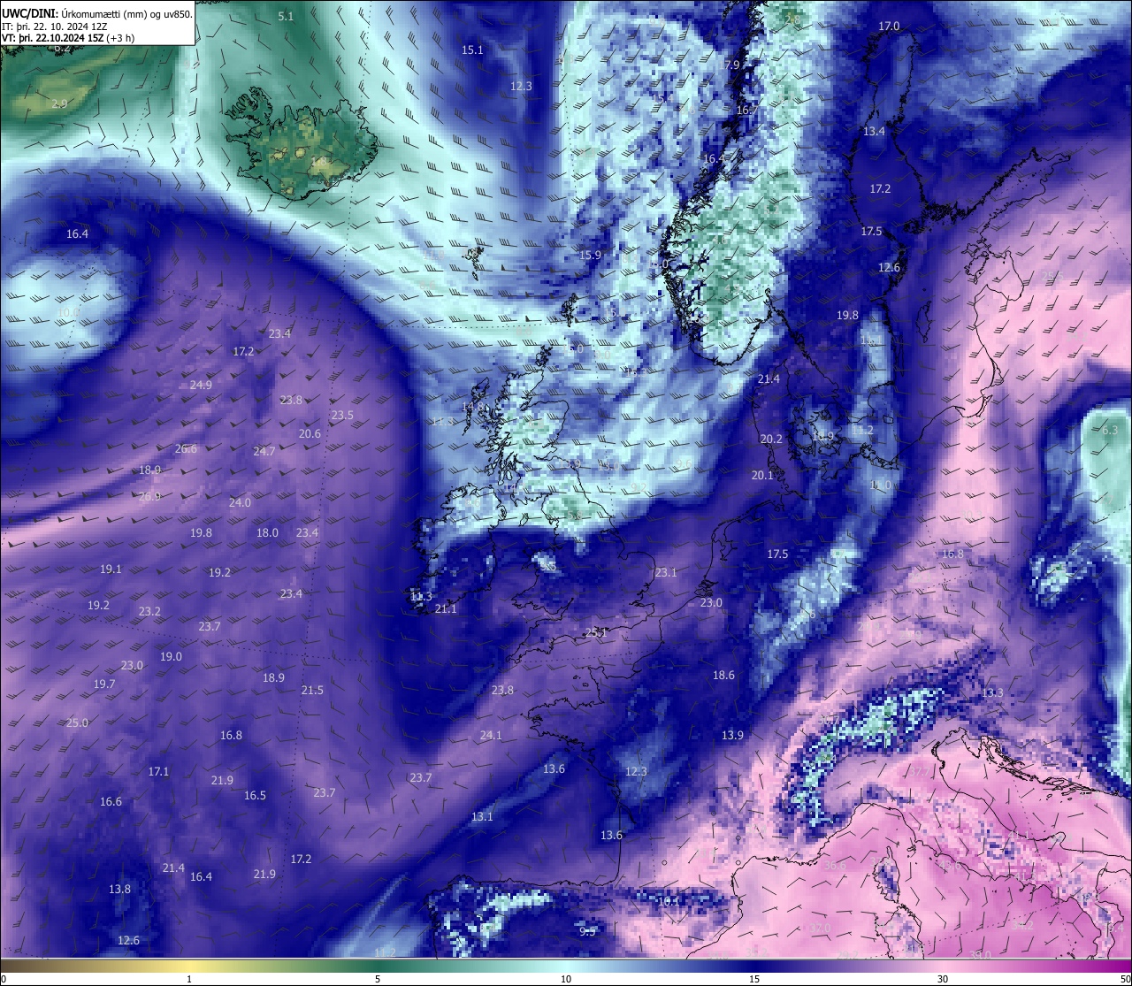Click the 13.8 value in the lower left
The width and height of the screenshot is (1132, 986).
point(119,889)
